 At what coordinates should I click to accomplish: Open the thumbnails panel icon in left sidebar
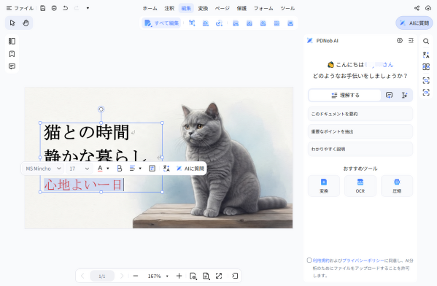12,42
